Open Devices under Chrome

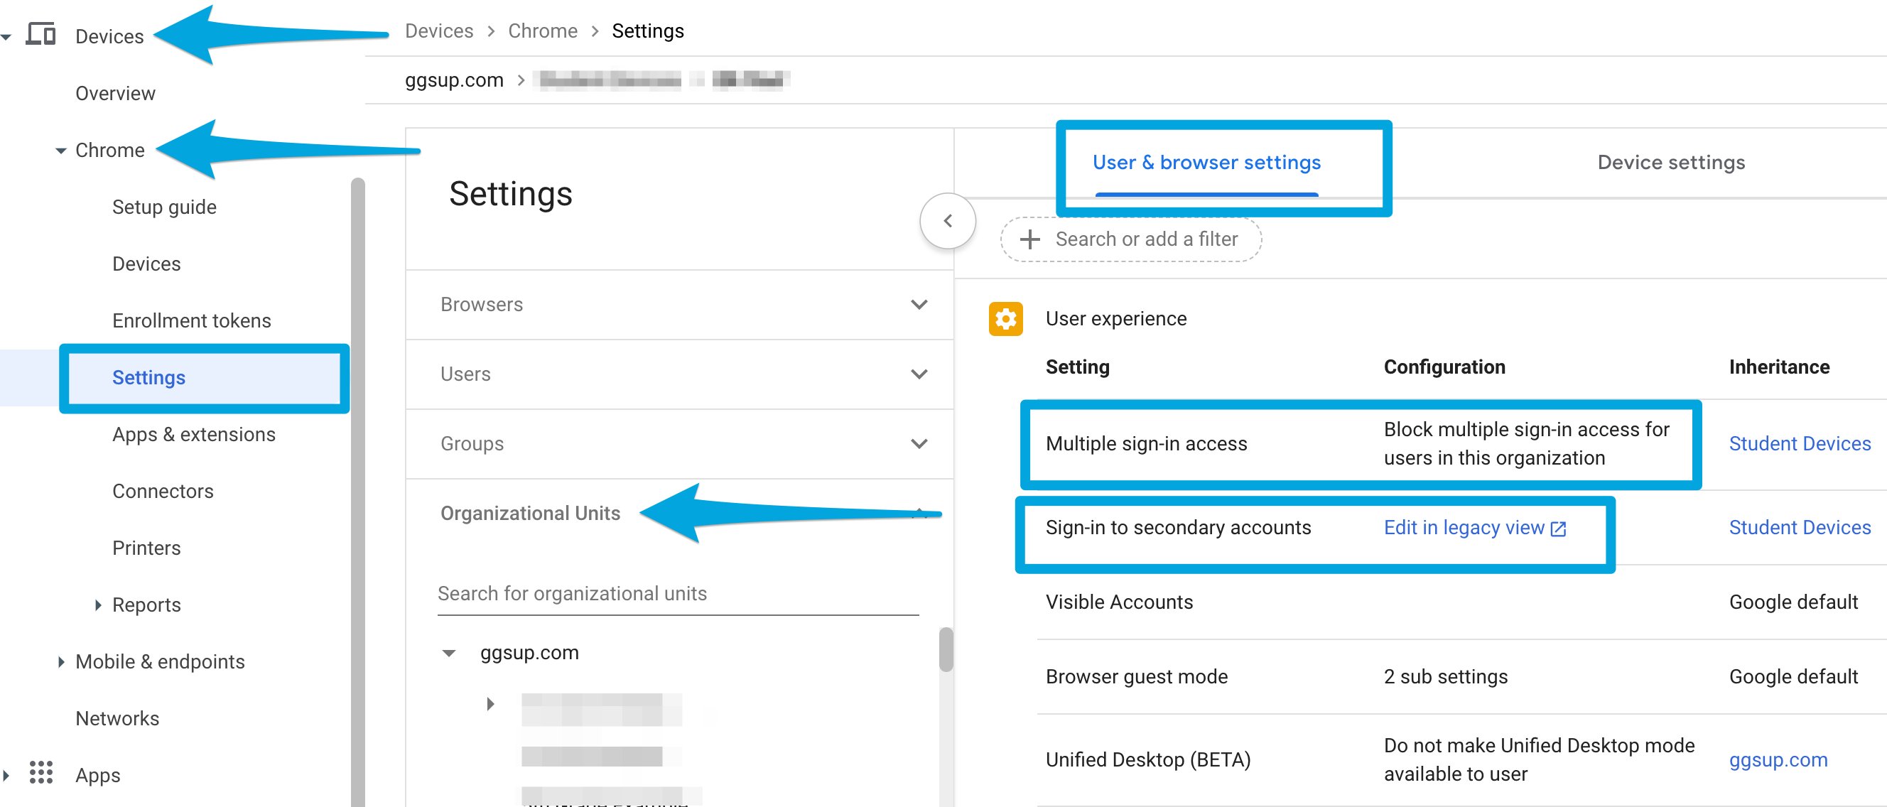click(x=146, y=264)
